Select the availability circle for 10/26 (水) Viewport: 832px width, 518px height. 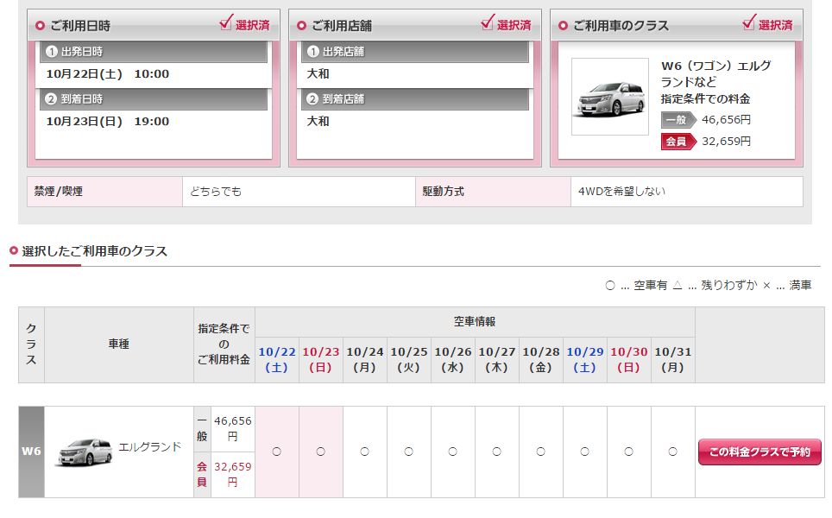coord(453,452)
